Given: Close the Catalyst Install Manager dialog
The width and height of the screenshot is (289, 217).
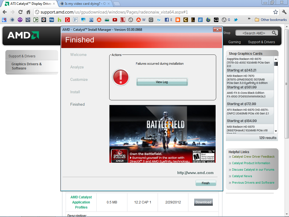Looking at the screenshot, I should pyautogui.click(x=217, y=29).
